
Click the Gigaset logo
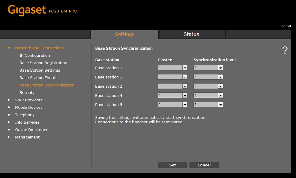tap(27, 10)
